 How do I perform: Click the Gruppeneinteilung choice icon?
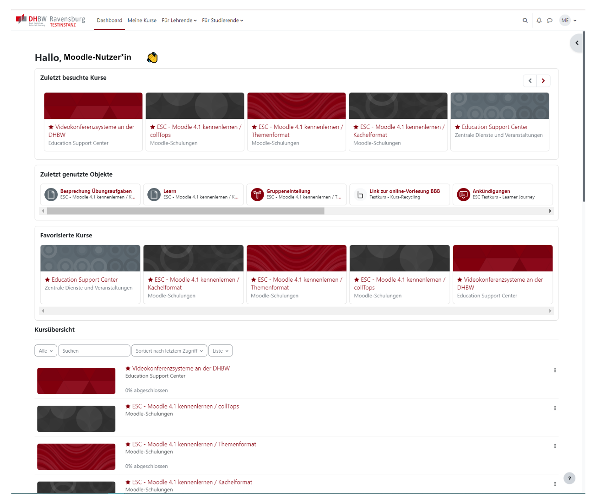[x=257, y=194]
